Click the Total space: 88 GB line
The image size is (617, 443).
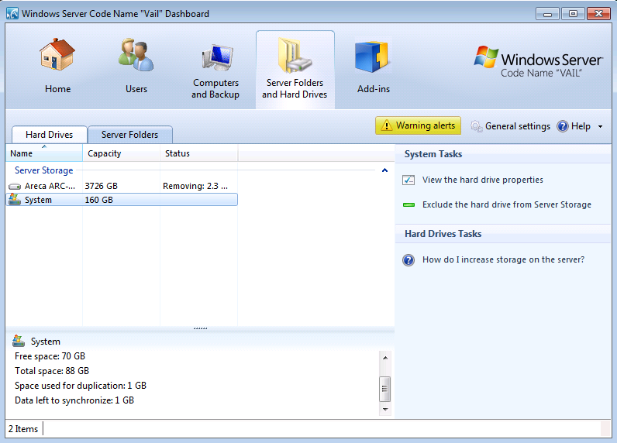click(52, 371)
